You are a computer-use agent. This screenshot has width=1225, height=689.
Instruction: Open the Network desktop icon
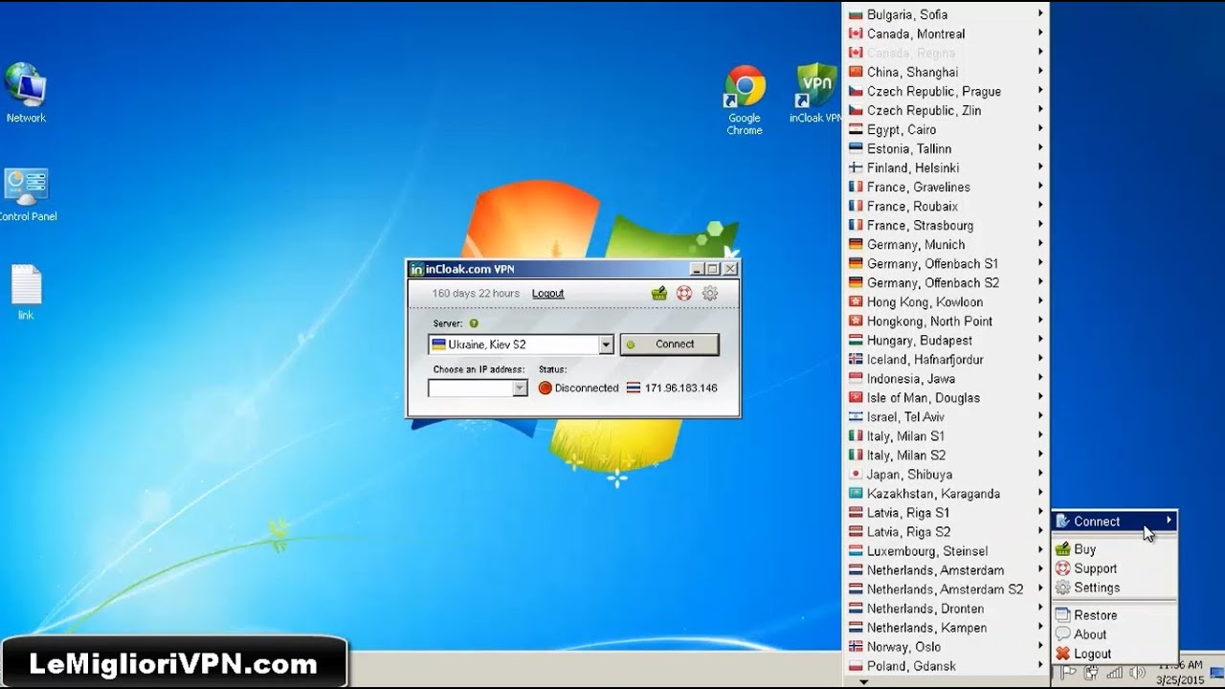(x=26, y=93)
